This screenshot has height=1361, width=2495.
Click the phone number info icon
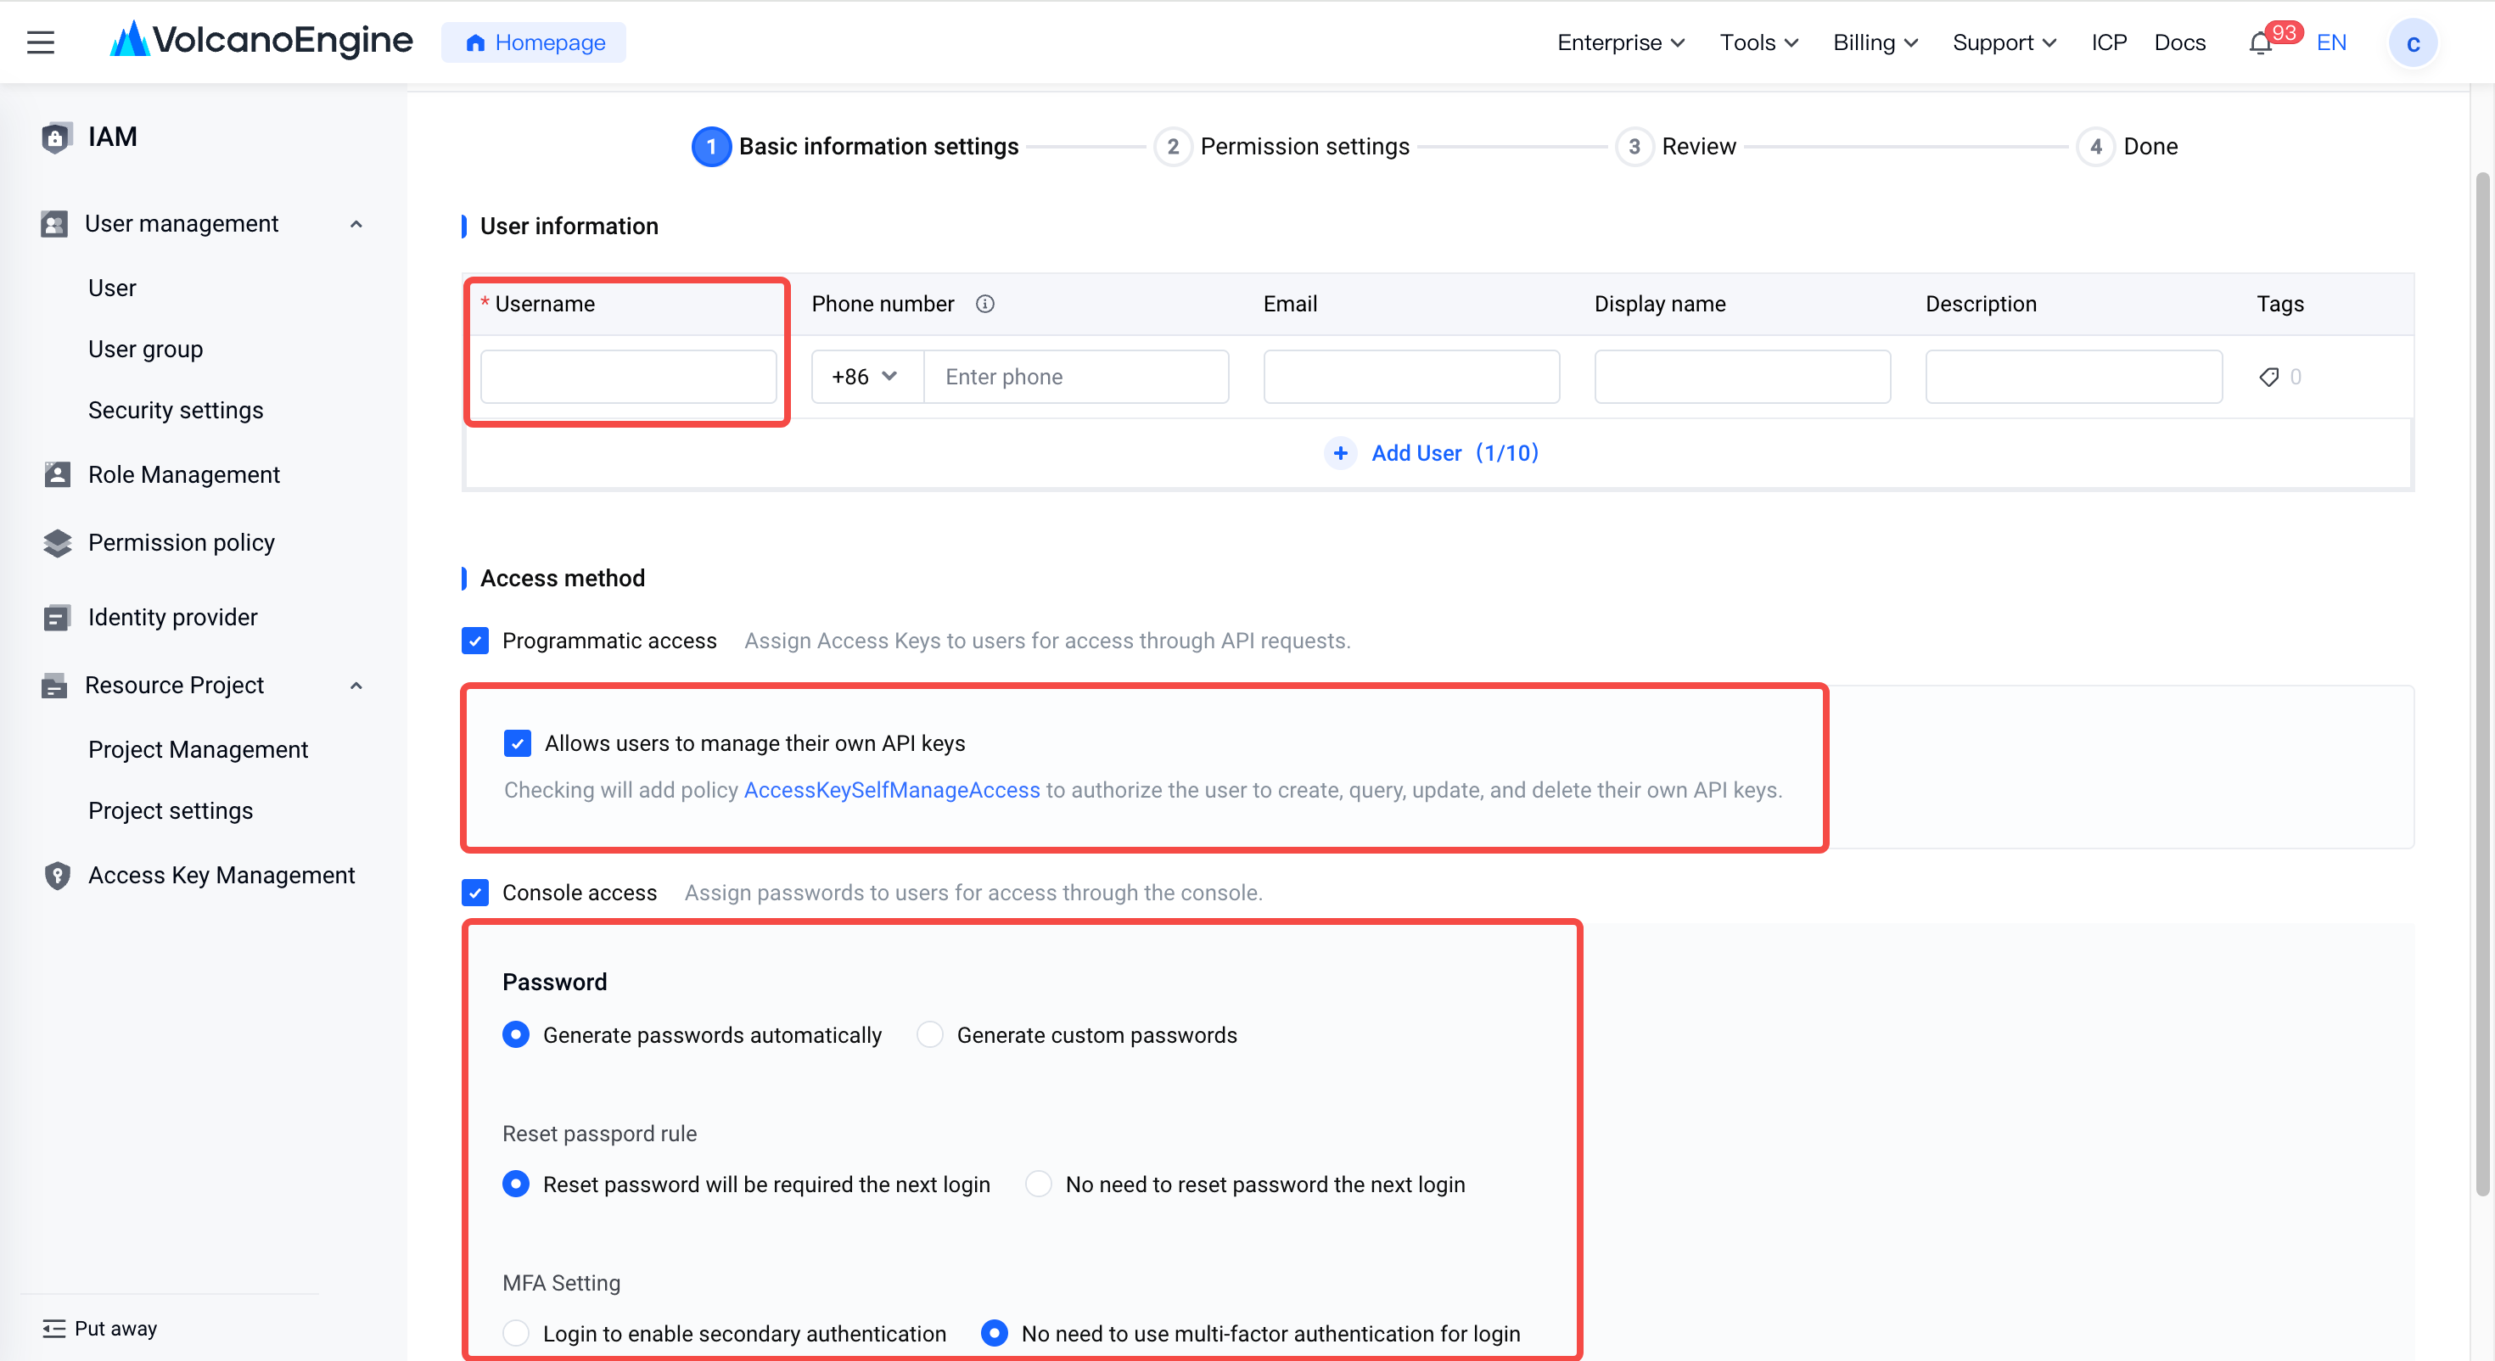pyautogui.click(x=985, y=304)
